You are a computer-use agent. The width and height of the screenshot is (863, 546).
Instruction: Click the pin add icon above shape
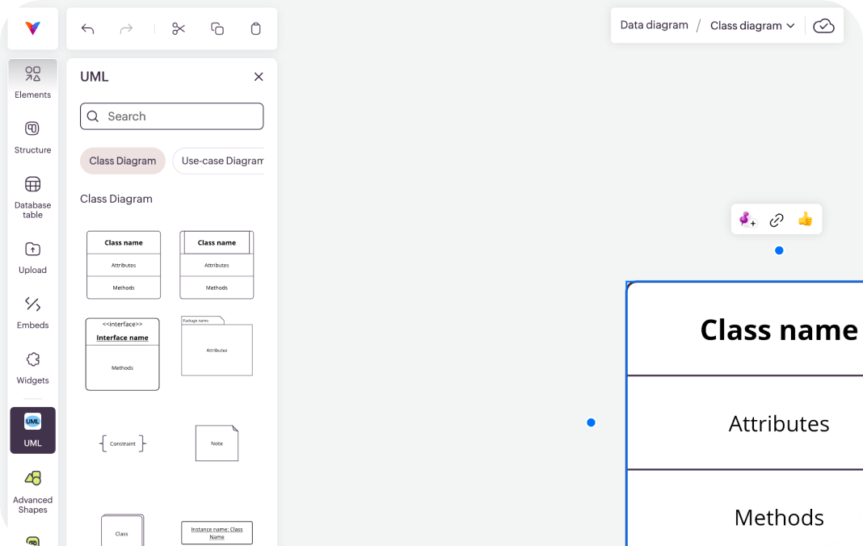pyautogui.click(x=747, y=220)
